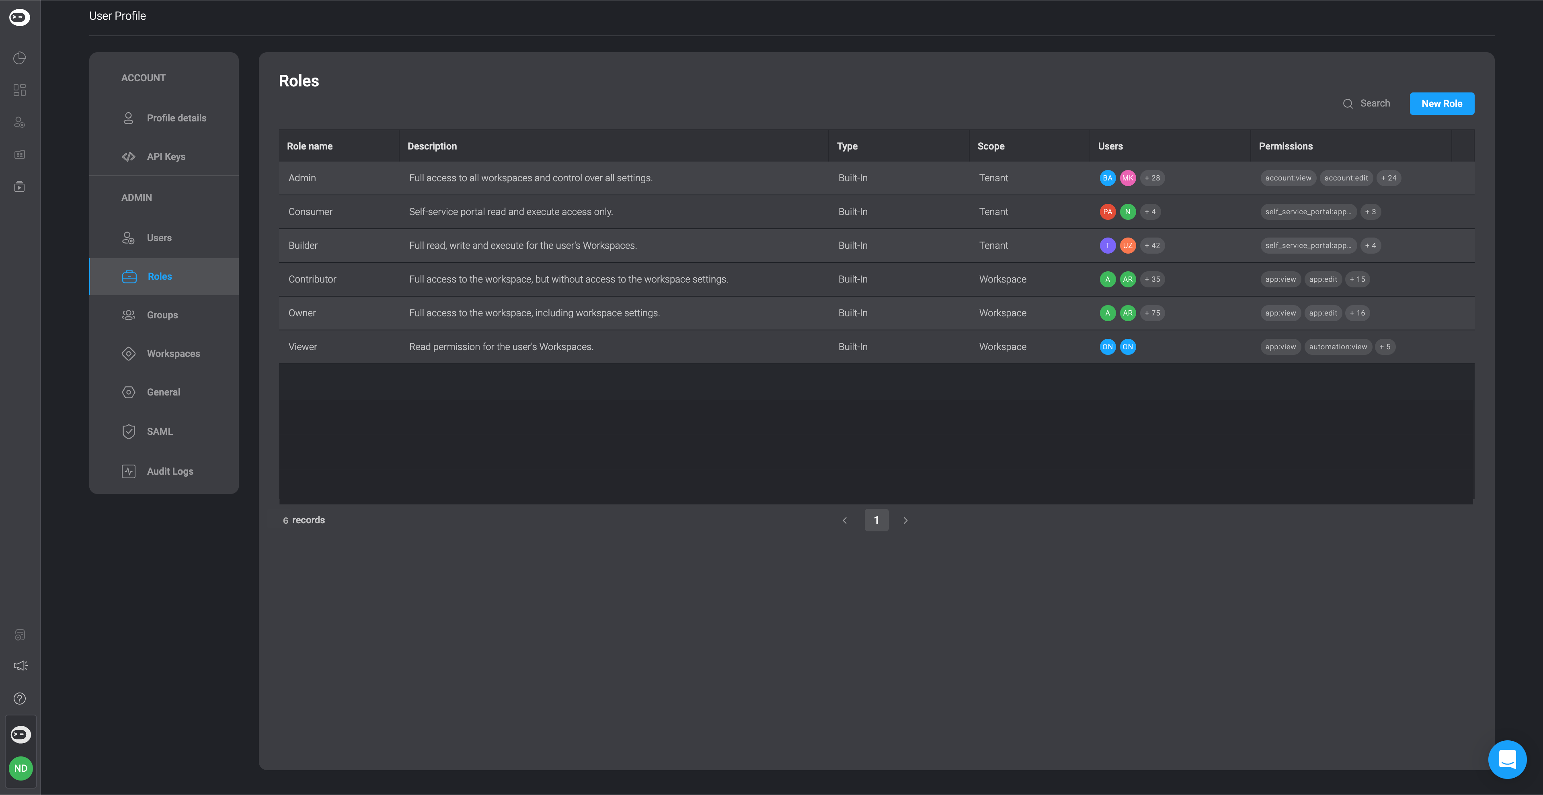This screenshot has height=795, width=1543.
Task: Expand +15 permissions in Contributor row
Action: (1357, 279)
